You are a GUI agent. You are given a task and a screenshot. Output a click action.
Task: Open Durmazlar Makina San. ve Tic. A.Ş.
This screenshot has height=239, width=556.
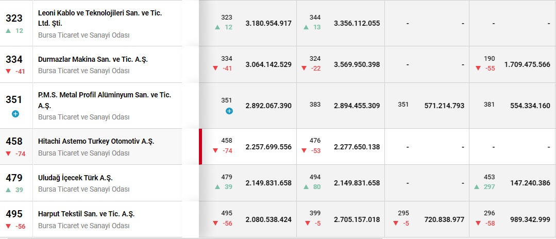tap(93, 59)
